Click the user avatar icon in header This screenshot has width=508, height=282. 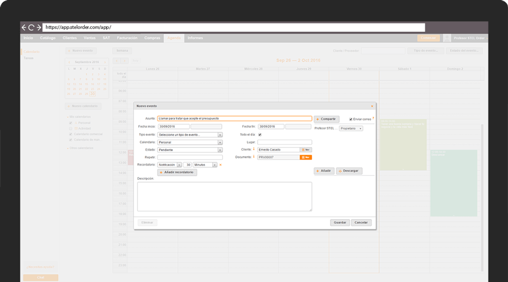(447, 38)
